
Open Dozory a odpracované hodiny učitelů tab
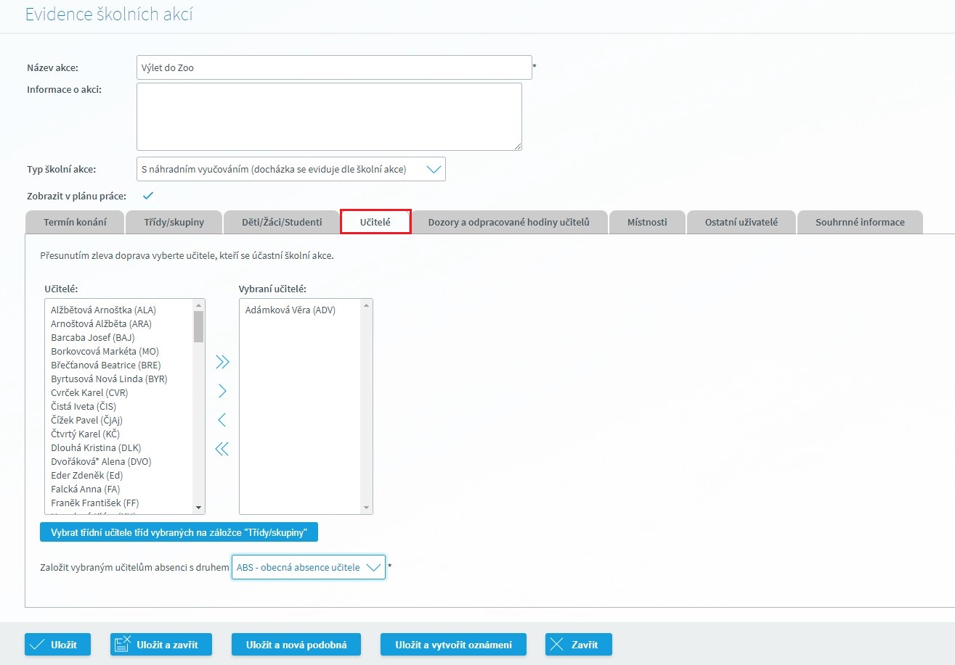508,222
